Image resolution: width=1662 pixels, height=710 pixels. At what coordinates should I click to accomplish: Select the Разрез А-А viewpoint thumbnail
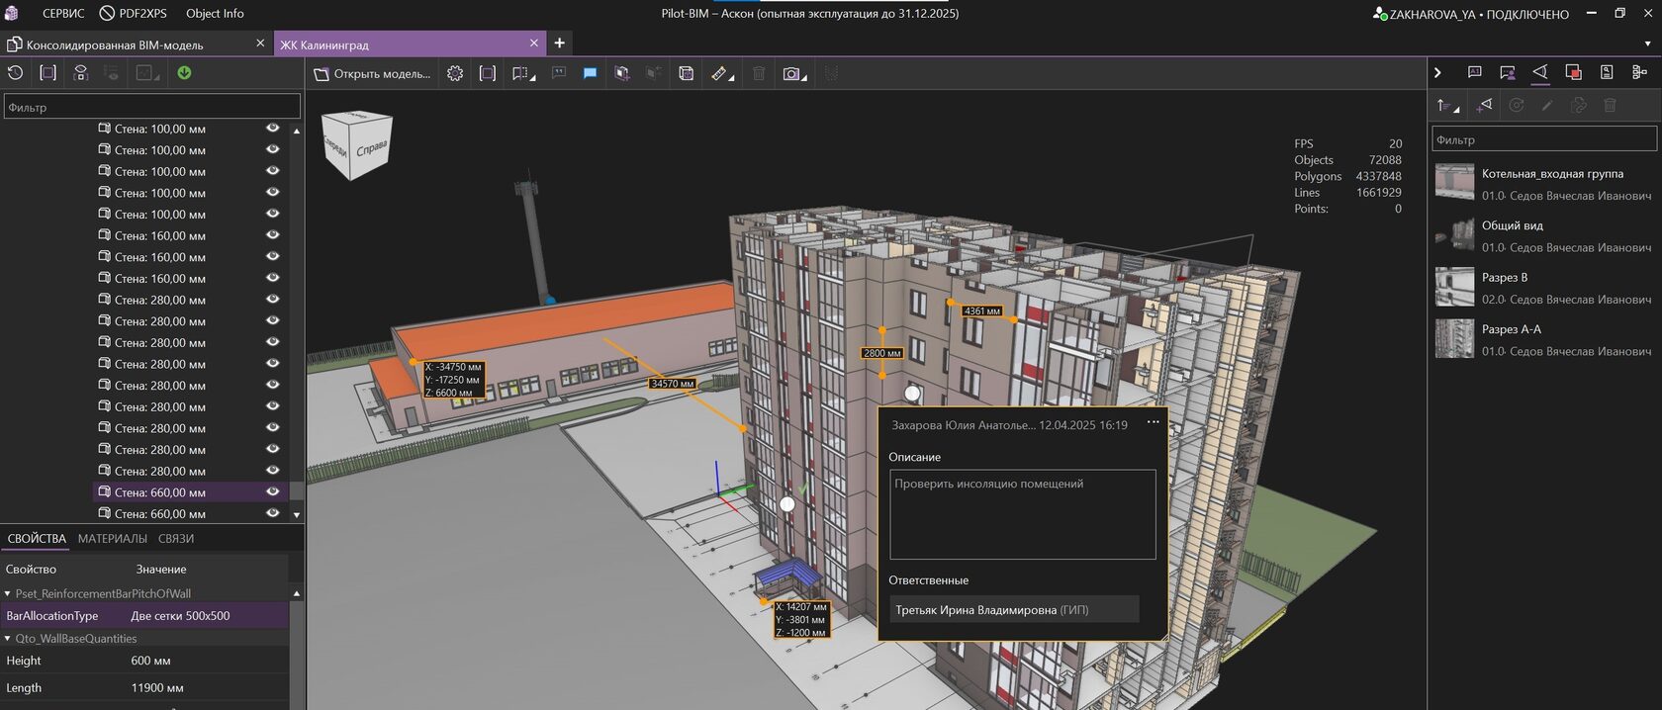[x=1454, y=339]
